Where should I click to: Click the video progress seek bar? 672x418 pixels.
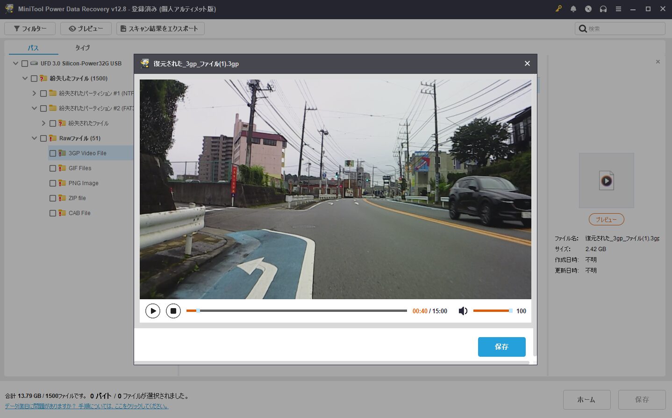[296, 311]
